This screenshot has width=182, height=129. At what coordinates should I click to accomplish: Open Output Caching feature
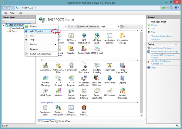point(71,93)
